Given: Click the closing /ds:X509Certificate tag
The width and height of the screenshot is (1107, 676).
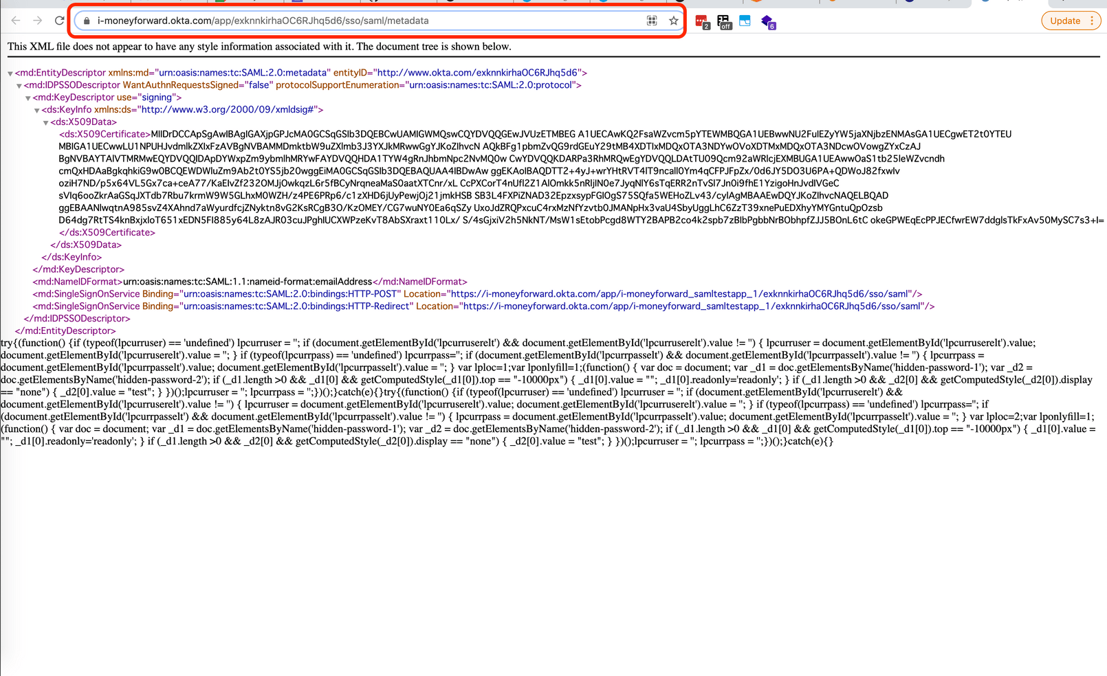Looking at the screenshot, I should [x=107, y=232].
